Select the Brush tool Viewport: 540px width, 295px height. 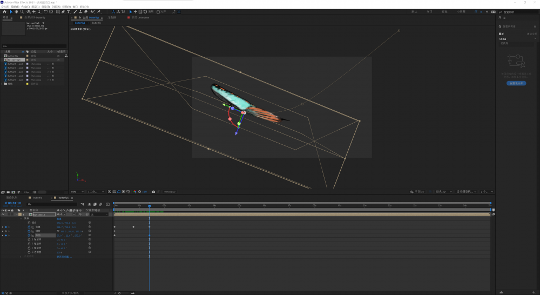click(75, 12)
